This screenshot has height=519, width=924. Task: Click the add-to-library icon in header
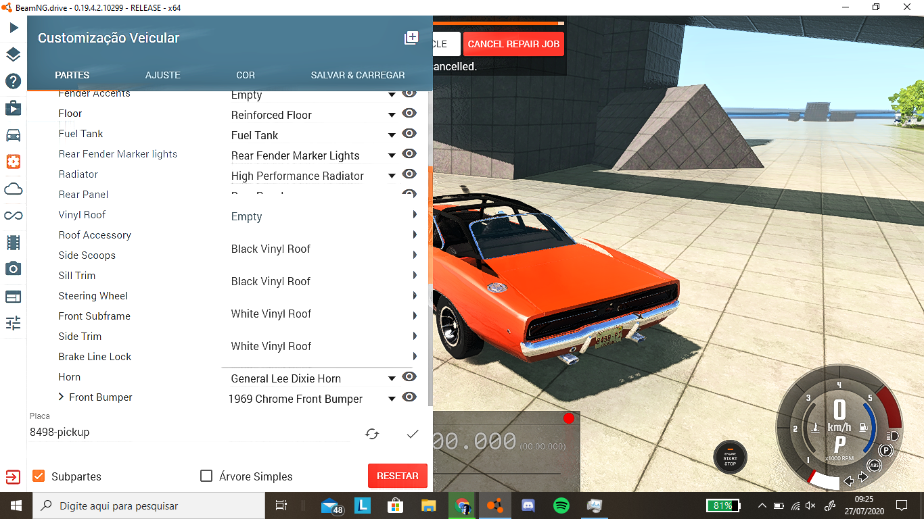coord(411,38)
